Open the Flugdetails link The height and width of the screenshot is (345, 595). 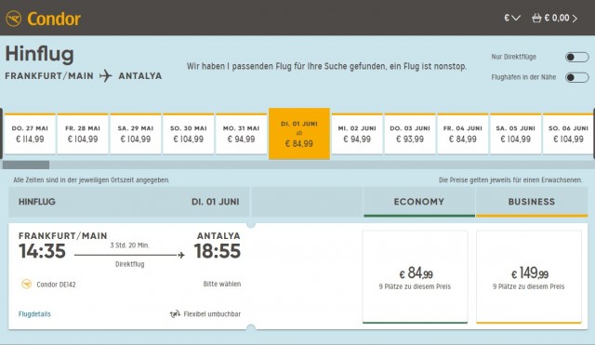[x=34, y=314]
